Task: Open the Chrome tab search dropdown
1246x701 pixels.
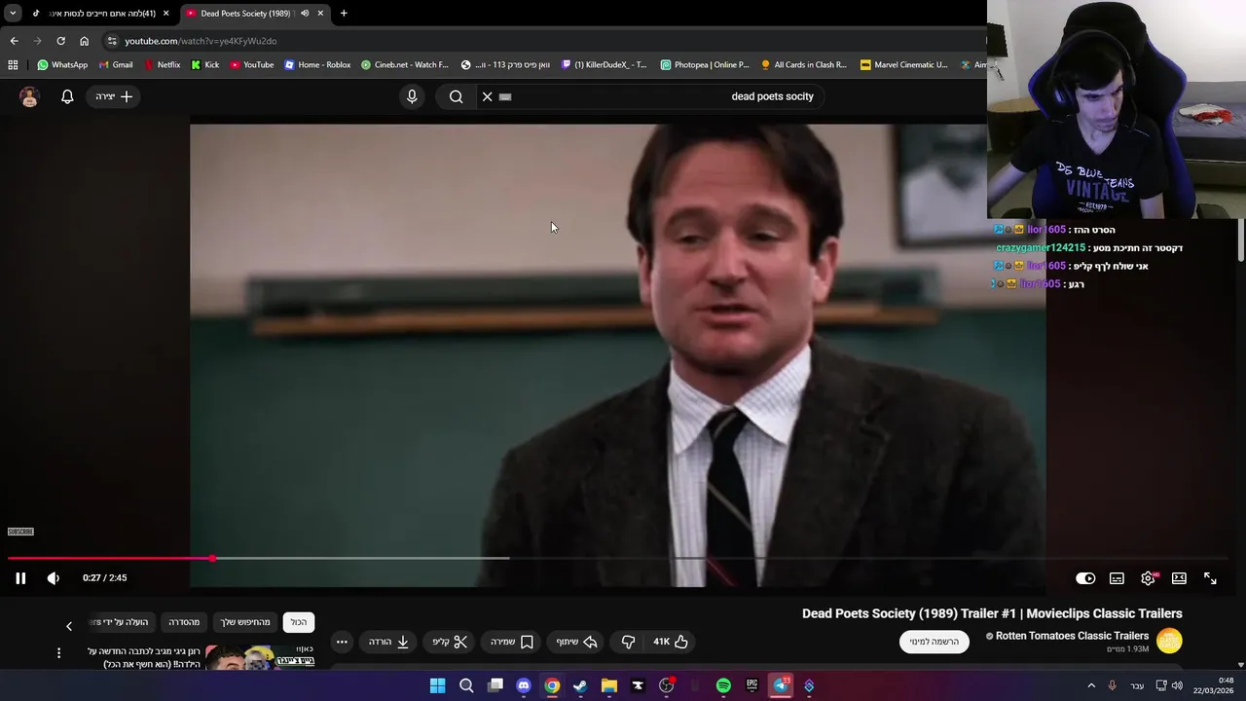Action: 13,14
